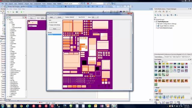Click the black square in the style bitmap
This screenshot has width=192, height=108.
[x=84, y=62]
